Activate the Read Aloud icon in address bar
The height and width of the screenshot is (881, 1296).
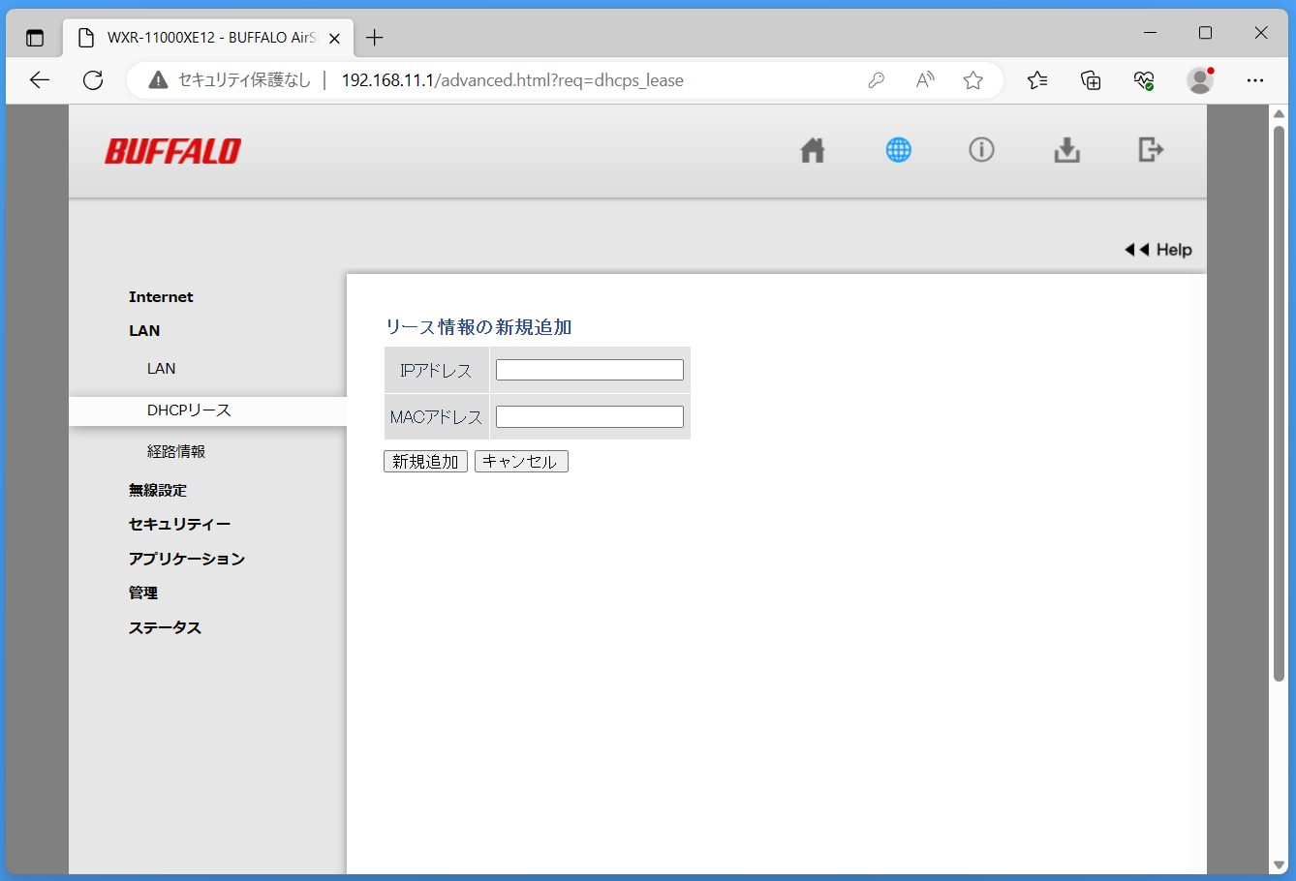click(925, 80)
